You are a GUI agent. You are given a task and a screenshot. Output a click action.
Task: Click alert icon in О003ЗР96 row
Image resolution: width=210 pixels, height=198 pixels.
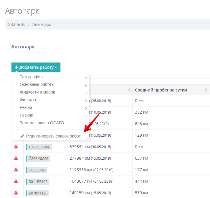pyautogui.click(x=16, y=170)
